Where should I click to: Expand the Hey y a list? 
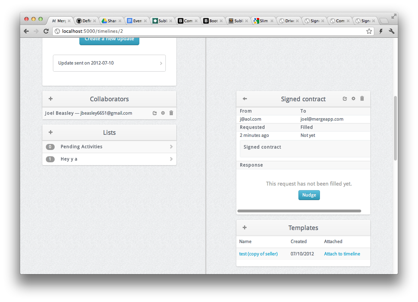(x=109, y=159)
